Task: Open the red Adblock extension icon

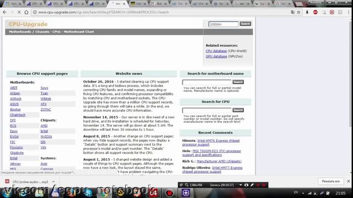Action: [x=315, y=12]
